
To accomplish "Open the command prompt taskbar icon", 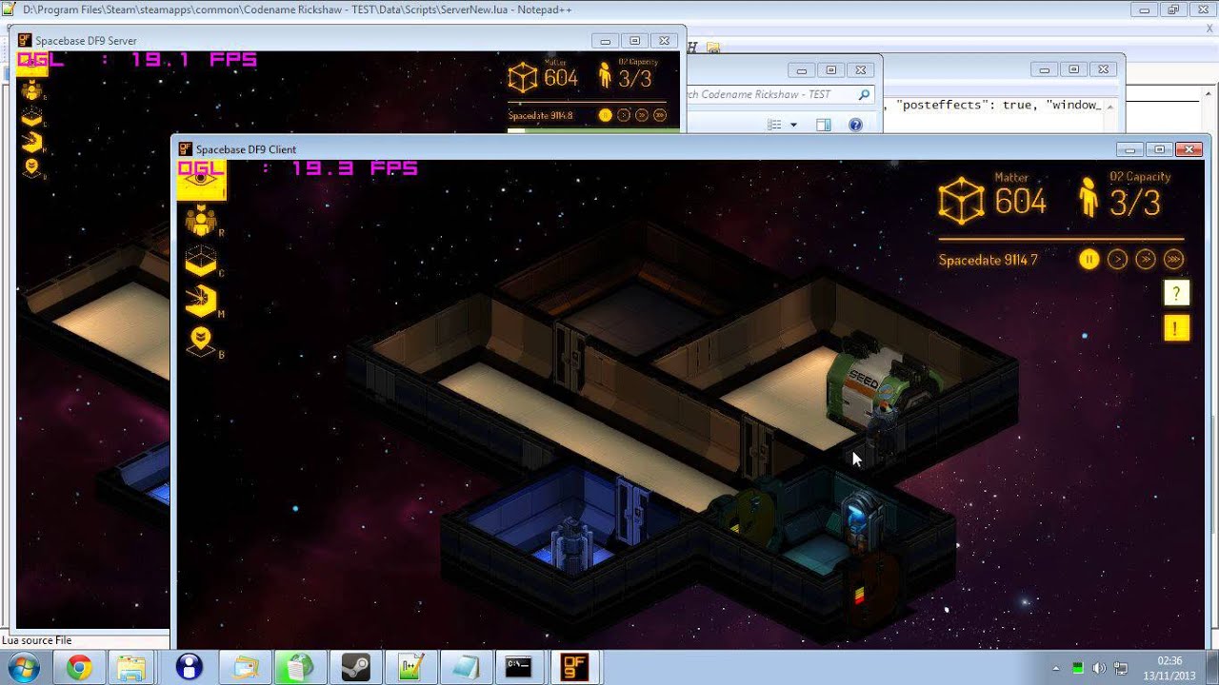I will pos(519,667).
